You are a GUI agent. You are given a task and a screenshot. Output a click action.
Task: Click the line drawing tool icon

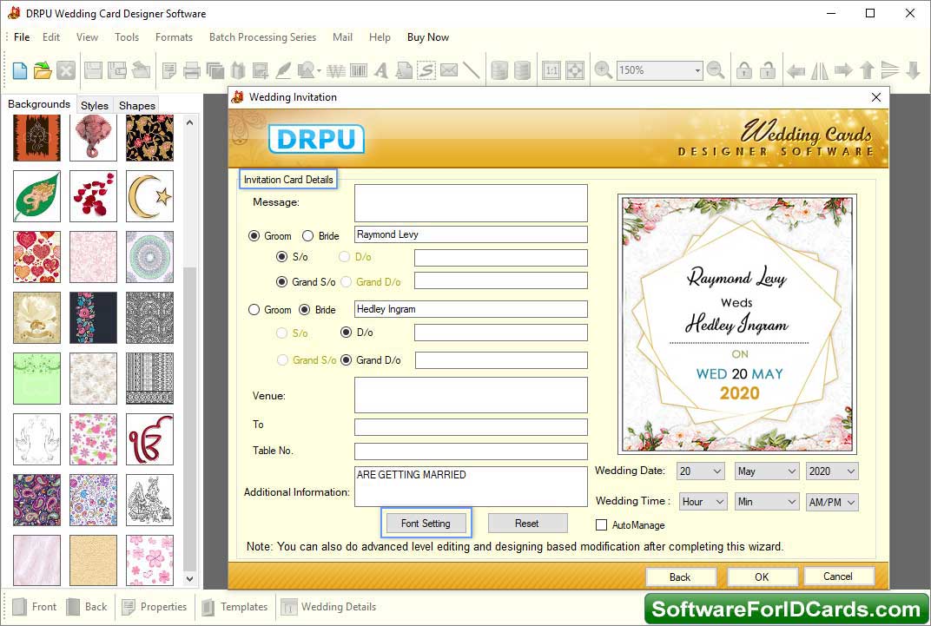(472, 70)
